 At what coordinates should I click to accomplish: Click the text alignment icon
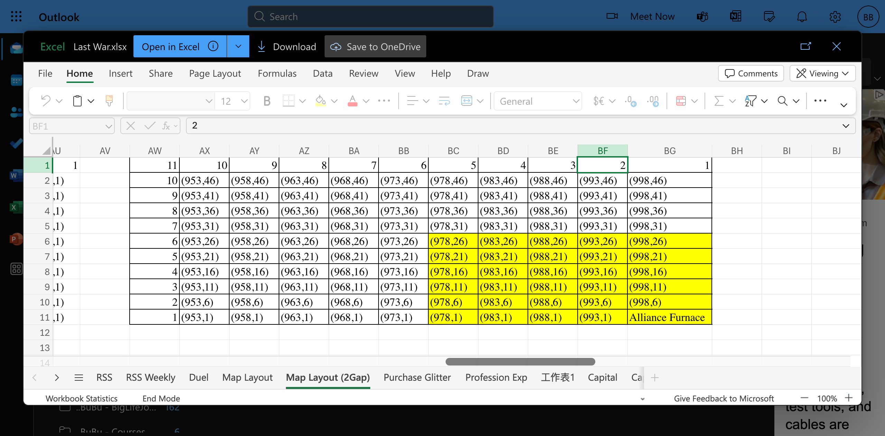pos(412,101)
